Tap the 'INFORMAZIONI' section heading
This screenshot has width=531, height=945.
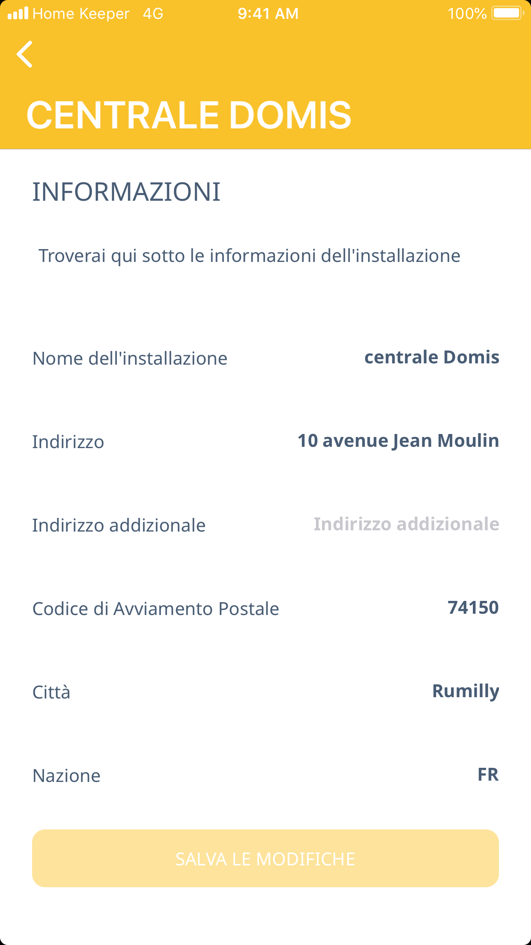(127, 192)
